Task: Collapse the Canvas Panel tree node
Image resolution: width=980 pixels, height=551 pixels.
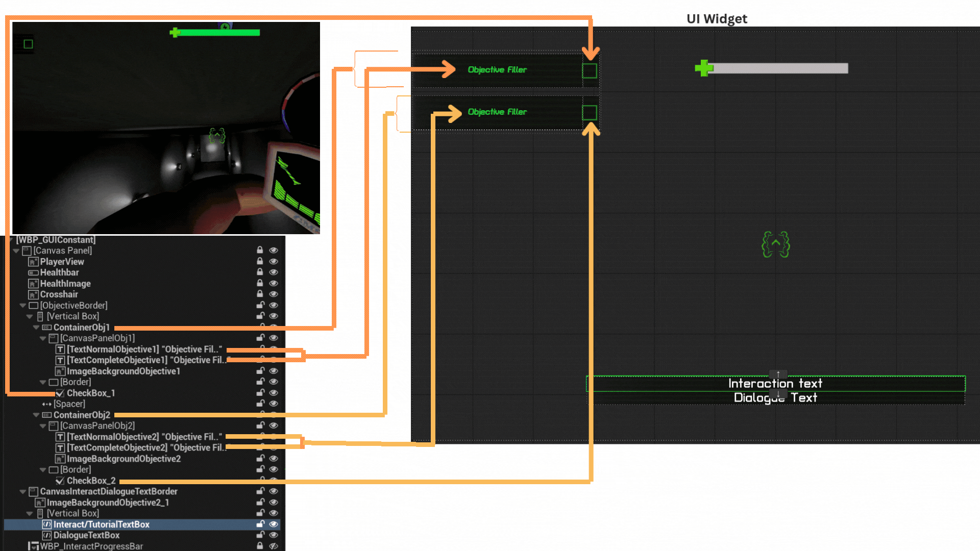Action: click(x=16, y=251)
